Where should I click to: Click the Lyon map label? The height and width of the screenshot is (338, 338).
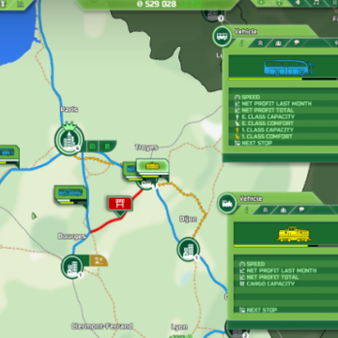(x=179, y=327)
